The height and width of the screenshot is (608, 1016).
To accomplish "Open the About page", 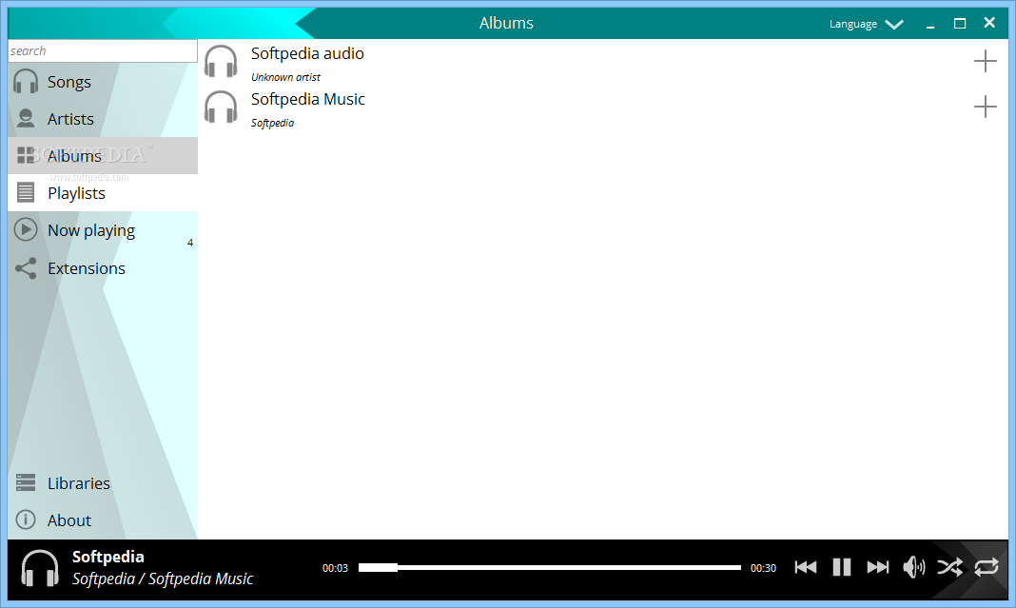I will (x=103, y=520).
